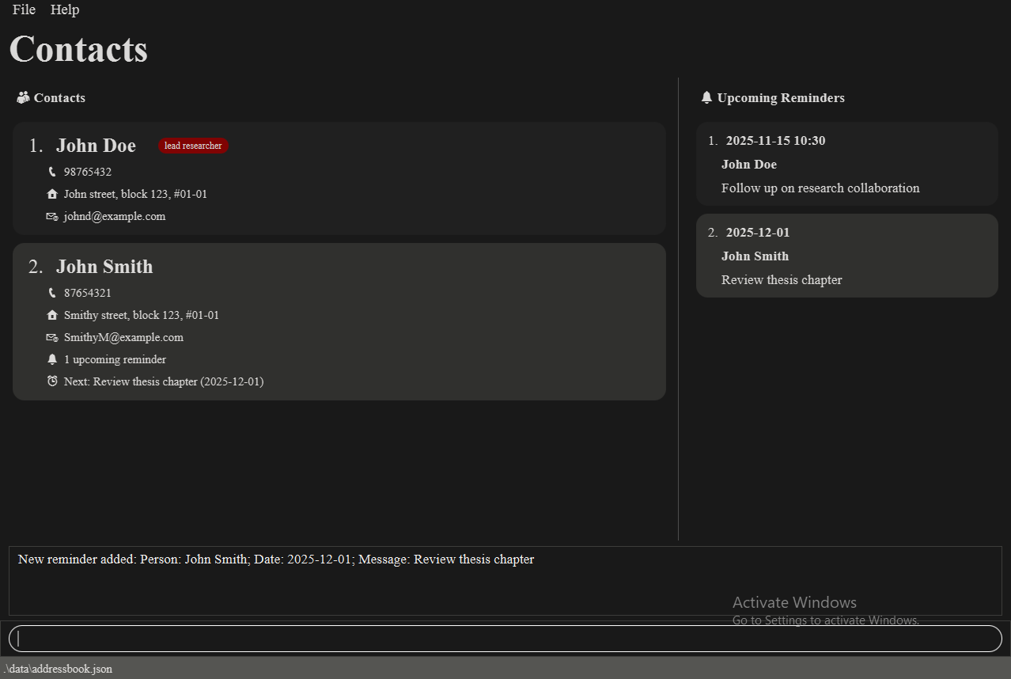The width and height of the screenshot is (1011, 679).
Task: Click the people icon beside Contacts header
Action: pos(23,97)
